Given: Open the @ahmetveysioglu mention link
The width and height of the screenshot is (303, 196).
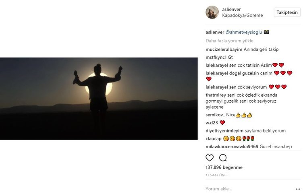Looking at the screenshot, I should 244,32.
